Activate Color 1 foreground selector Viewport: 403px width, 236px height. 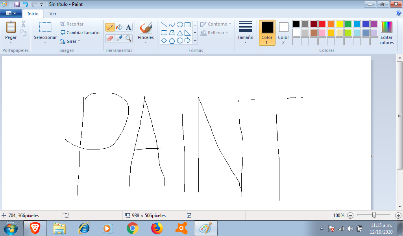pyautogui.click(x=267, y=33)
